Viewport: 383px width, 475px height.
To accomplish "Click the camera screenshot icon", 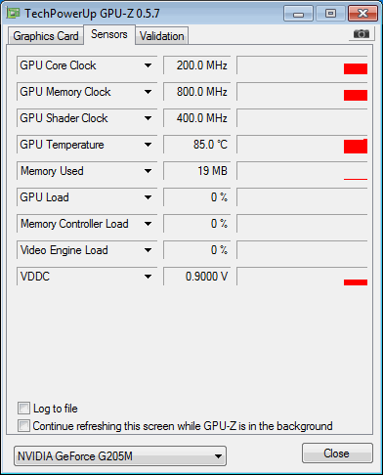I will click(362, 34).
